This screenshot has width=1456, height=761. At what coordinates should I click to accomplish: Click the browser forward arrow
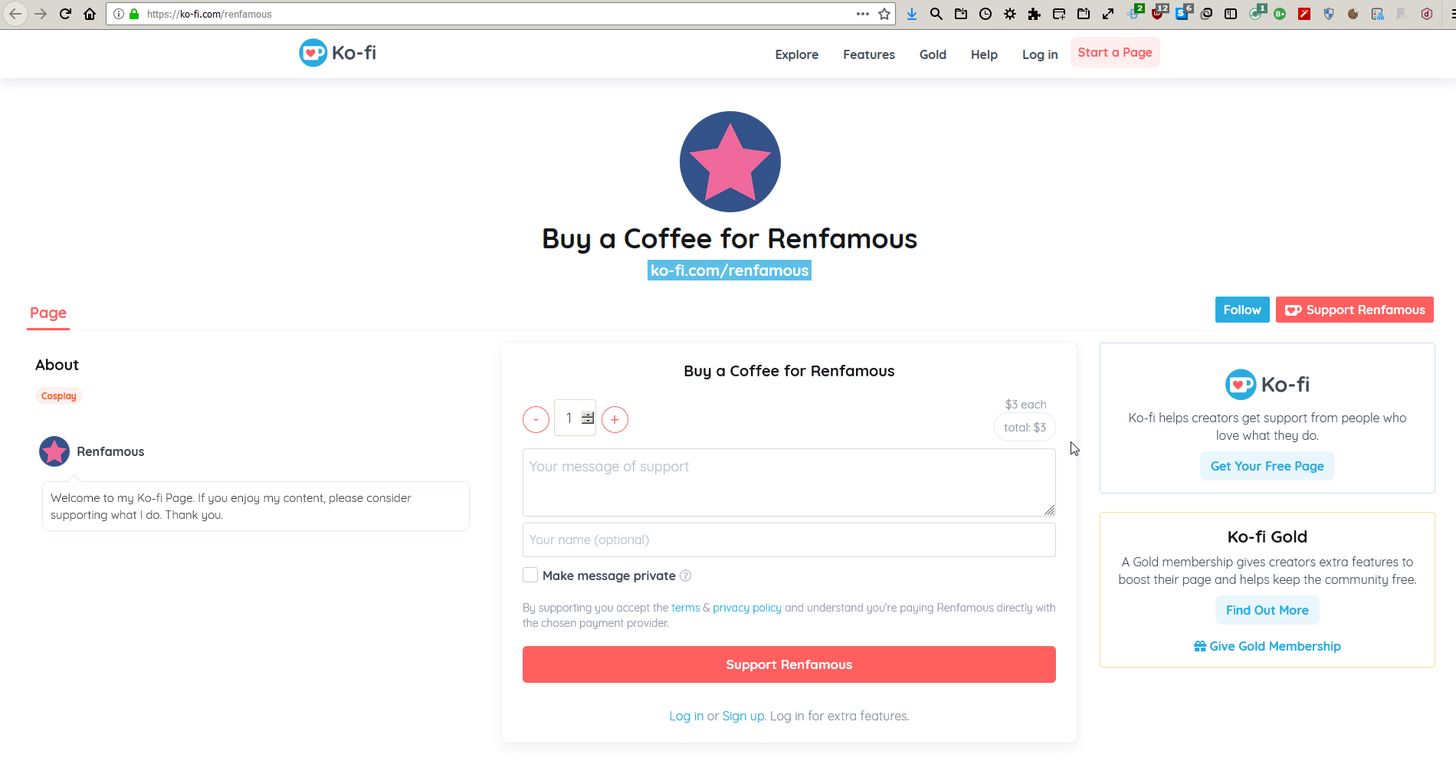(41, 14)
